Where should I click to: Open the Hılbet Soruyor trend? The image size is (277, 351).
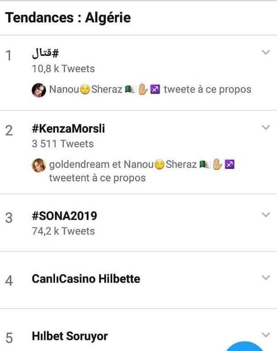[x=70, y=336]
